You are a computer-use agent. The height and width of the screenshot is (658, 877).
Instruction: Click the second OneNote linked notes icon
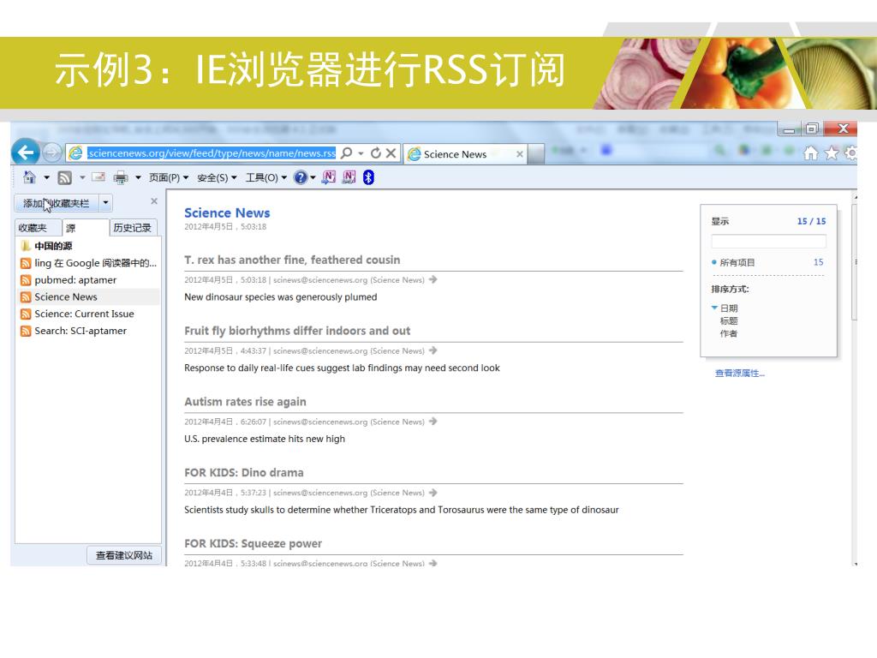349,177
